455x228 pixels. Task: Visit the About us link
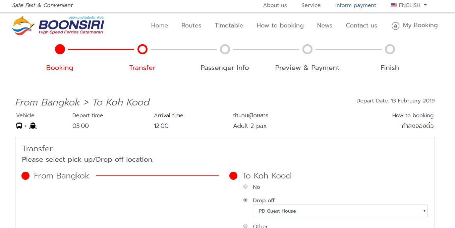pos(275,5)
